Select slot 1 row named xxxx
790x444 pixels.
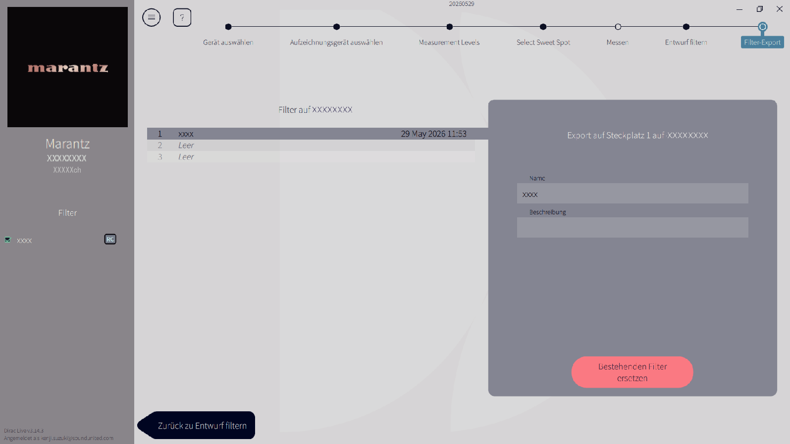coord(317,134)
